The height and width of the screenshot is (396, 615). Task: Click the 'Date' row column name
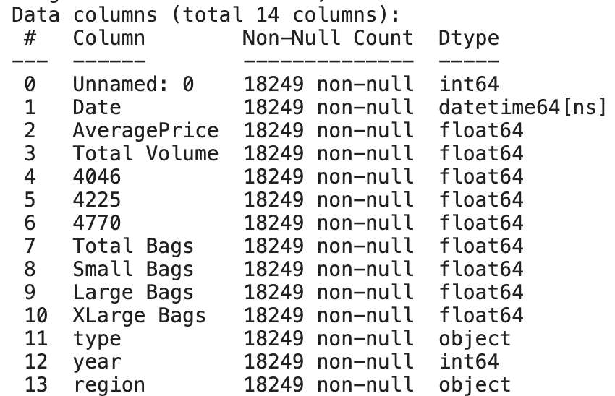(97, 108)
